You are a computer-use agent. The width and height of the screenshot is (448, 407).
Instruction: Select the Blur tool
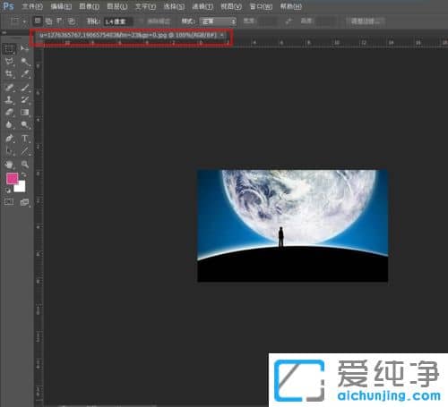[9, 124]
